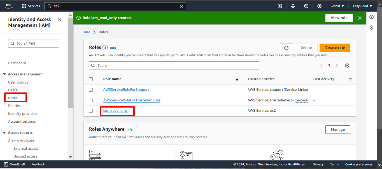382x169 pixels.
Task: Click the success checkmark icon in banner
Action: coord(78,18)
